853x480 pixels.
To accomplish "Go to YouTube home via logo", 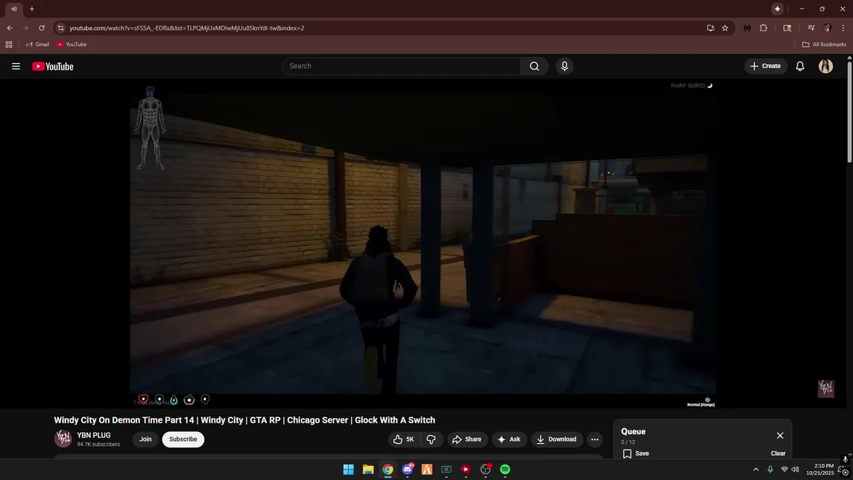I will 53,66.
